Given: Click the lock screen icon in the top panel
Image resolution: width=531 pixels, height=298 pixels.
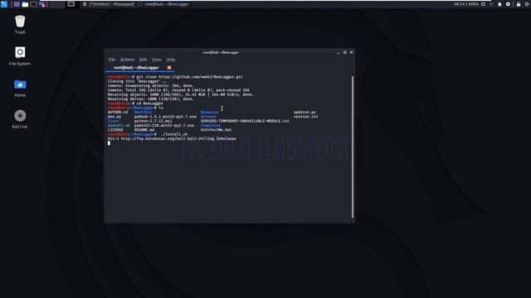Looking at the screenshot, I should coord(518,4).
